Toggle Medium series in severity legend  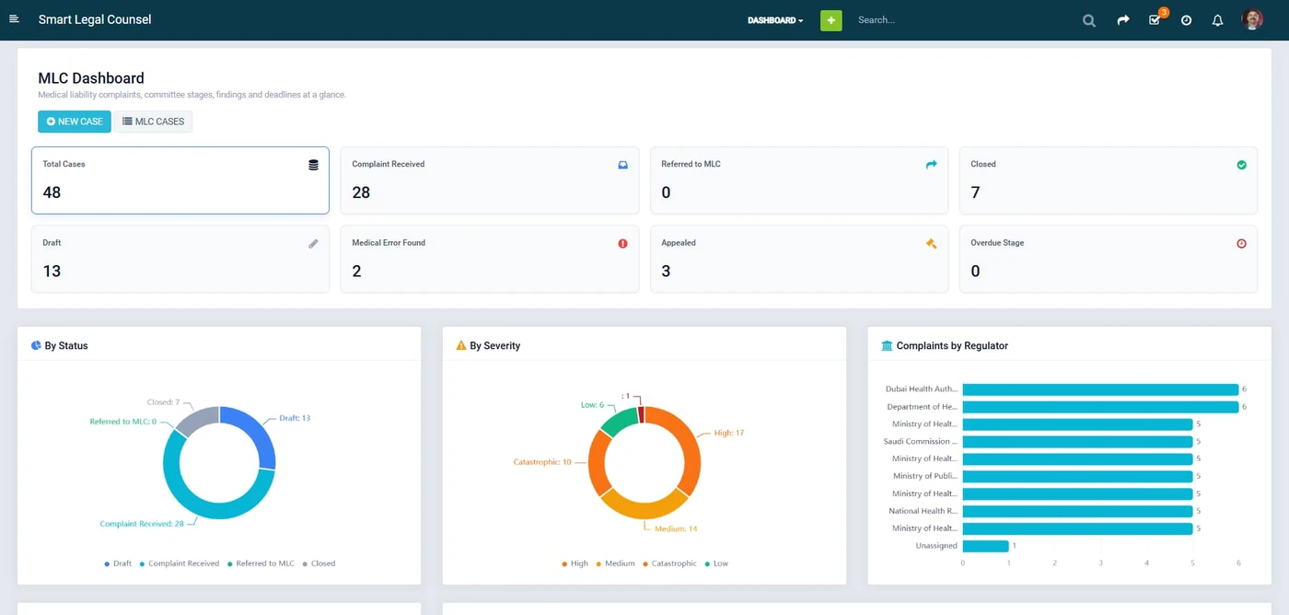(615, 563)
